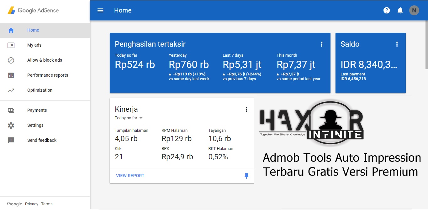The width and height of the screenshot is (428, 210).
Task: Click the IDR 8,340,3… balance amount
Action: click(369, 65)
